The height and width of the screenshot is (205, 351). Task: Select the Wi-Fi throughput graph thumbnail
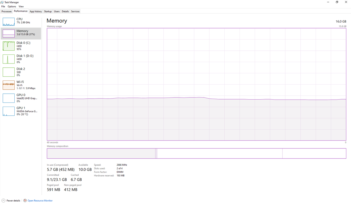9,85
